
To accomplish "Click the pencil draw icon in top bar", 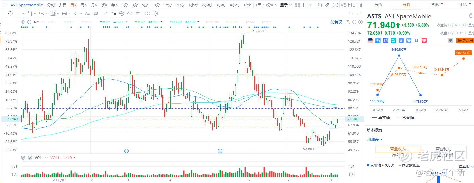I will pos(327,5).
